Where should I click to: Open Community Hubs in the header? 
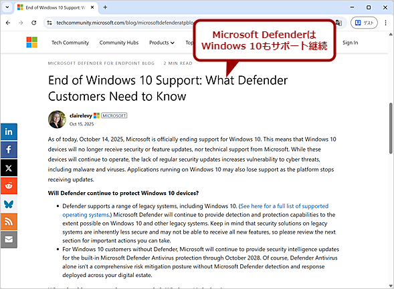tap(119, 43)
